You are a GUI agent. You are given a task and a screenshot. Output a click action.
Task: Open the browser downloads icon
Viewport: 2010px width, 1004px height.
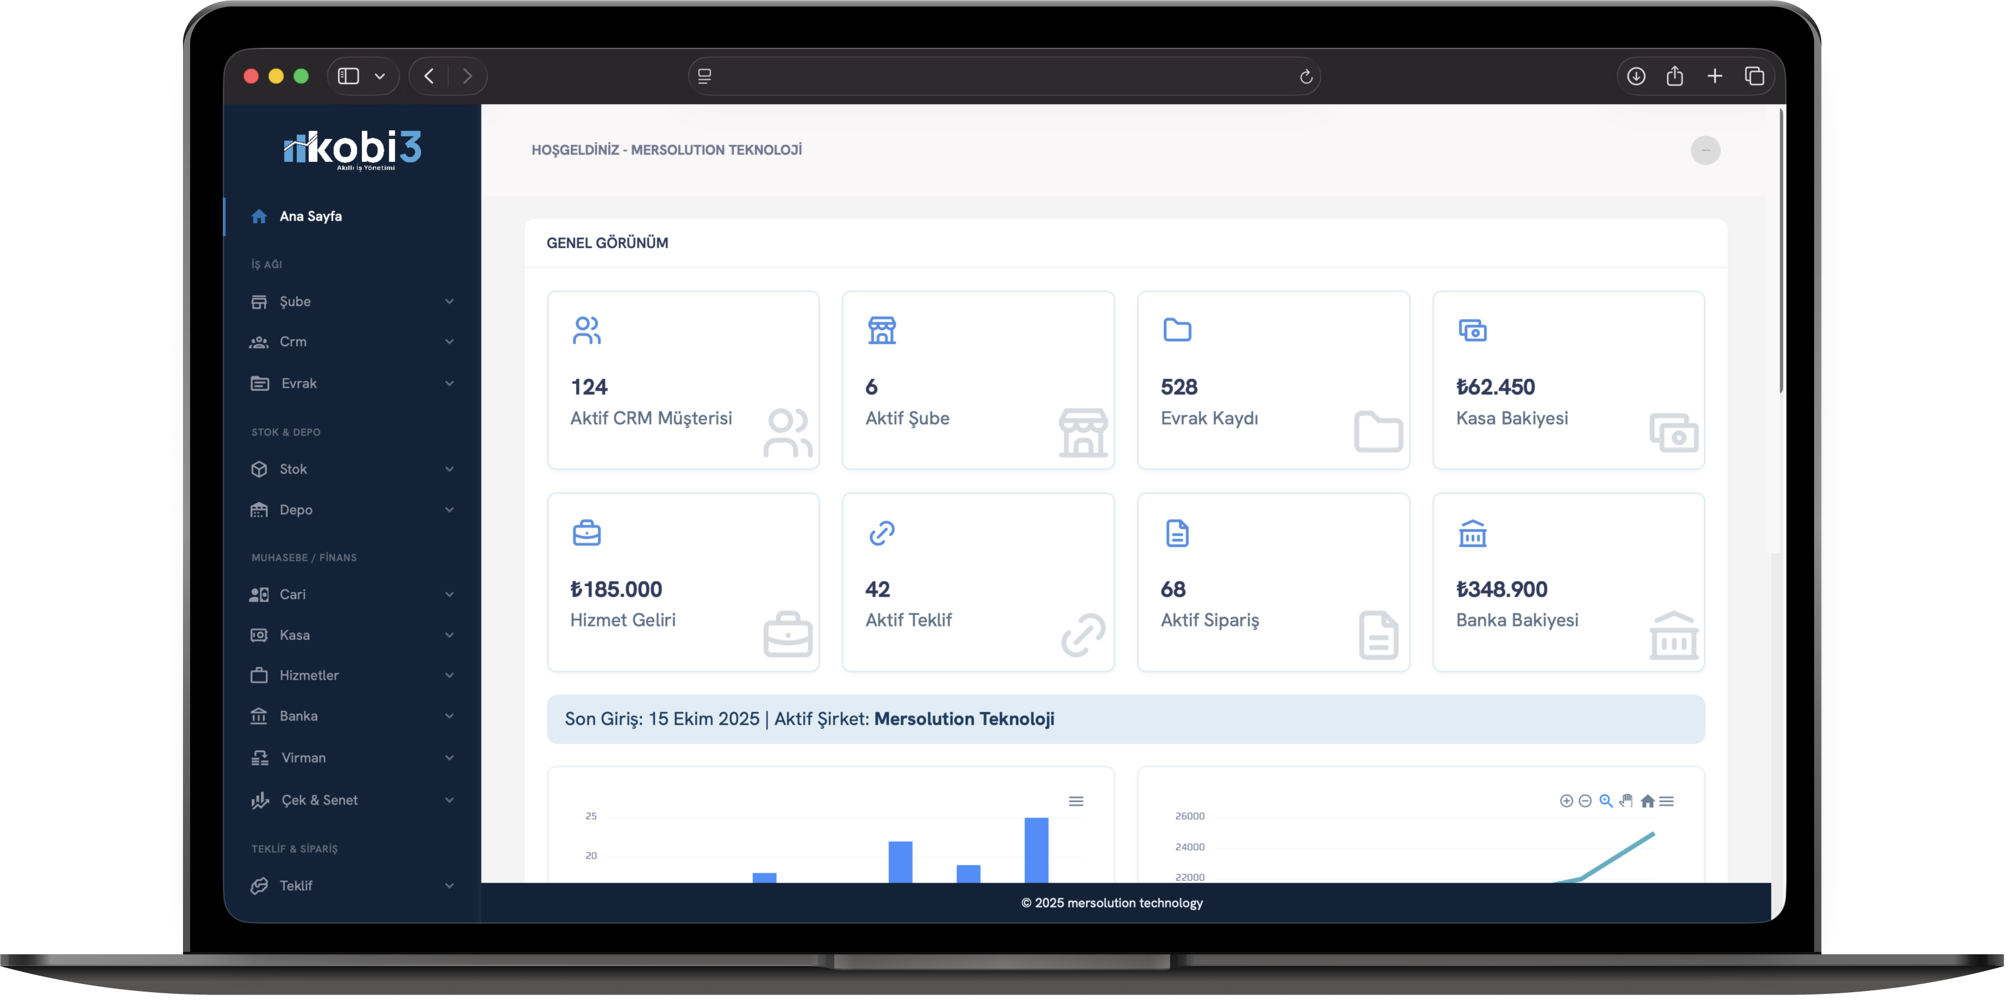(x=1636, y=76)
